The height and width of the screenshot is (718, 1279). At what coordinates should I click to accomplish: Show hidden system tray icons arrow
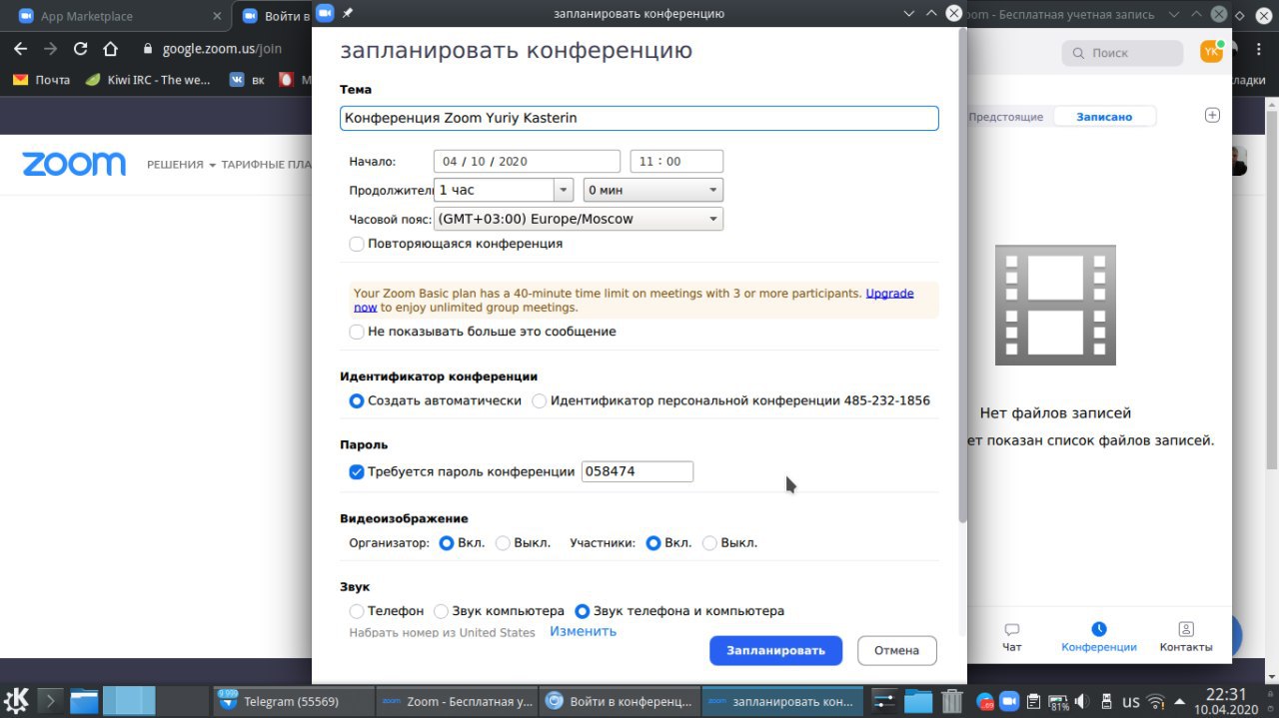tap(1182, 701)
